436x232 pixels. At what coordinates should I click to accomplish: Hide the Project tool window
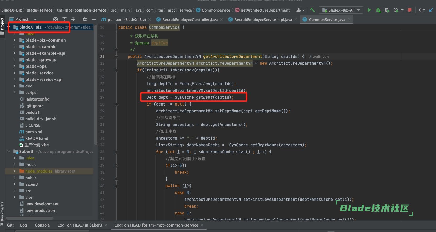point(93,19)
